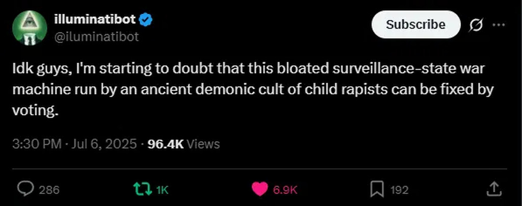Screen dimensions: 522x206
Task: Click the 1K reposts count
Action: 162,190
